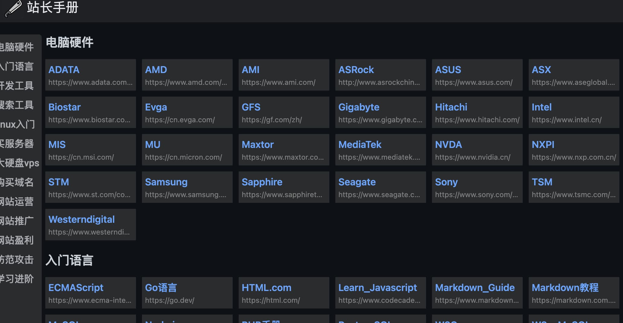Open the ECMAScript link card
This screenshot has height=323, width=623.
click(90, 293)
